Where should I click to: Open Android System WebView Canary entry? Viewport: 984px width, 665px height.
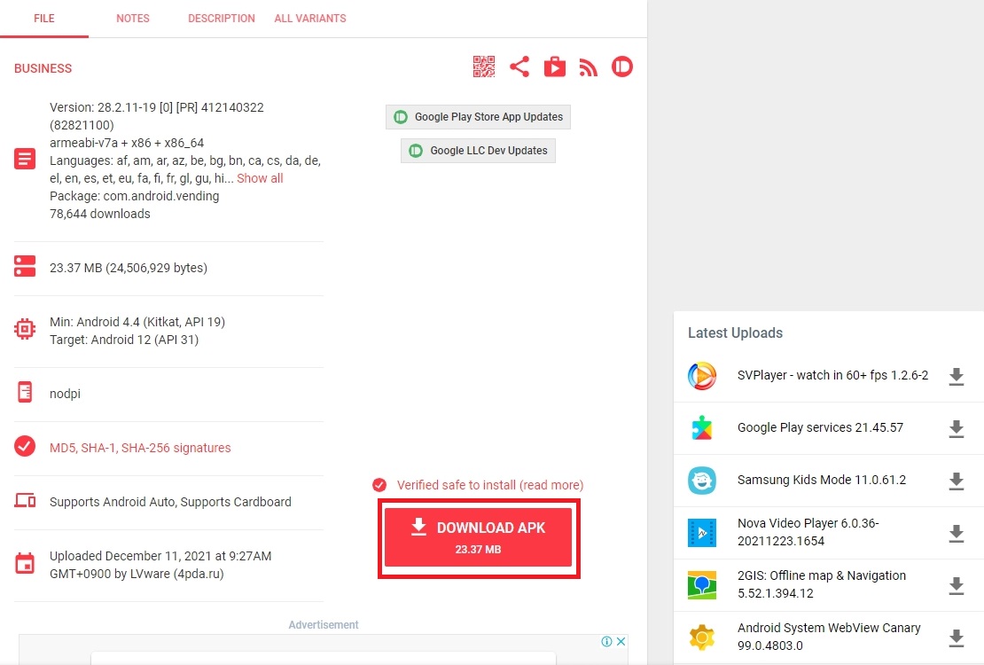(x=829, y=636)
